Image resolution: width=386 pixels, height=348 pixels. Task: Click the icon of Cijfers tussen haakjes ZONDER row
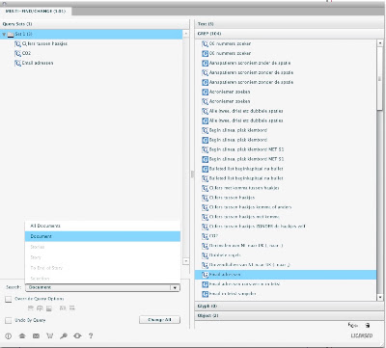[x=205, y=227]
